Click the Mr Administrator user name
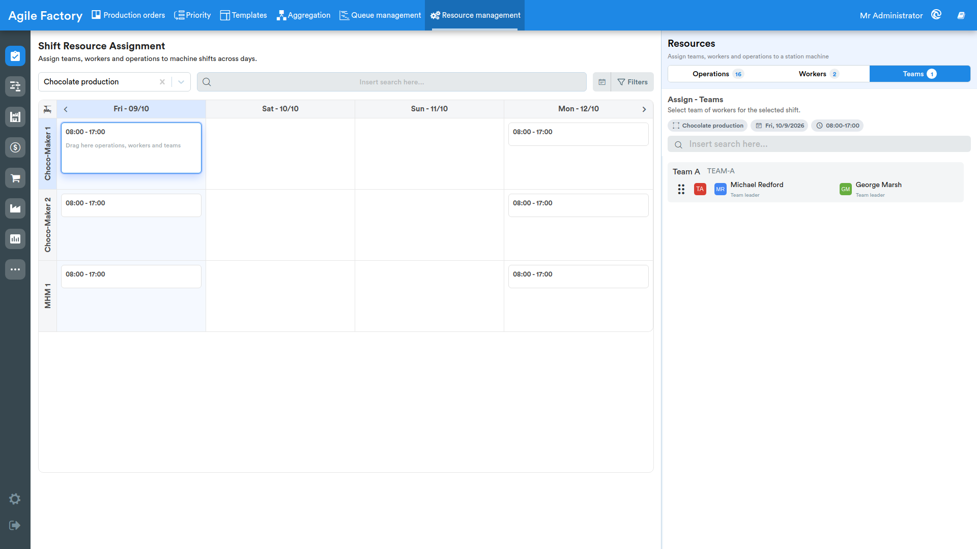977x549 pixels. point(892,15)
